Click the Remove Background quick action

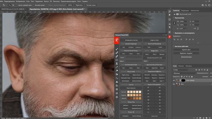[186, 50]
